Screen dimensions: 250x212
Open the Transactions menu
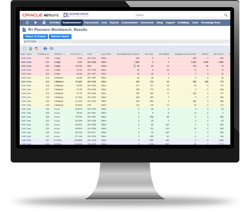click(91, 22)
